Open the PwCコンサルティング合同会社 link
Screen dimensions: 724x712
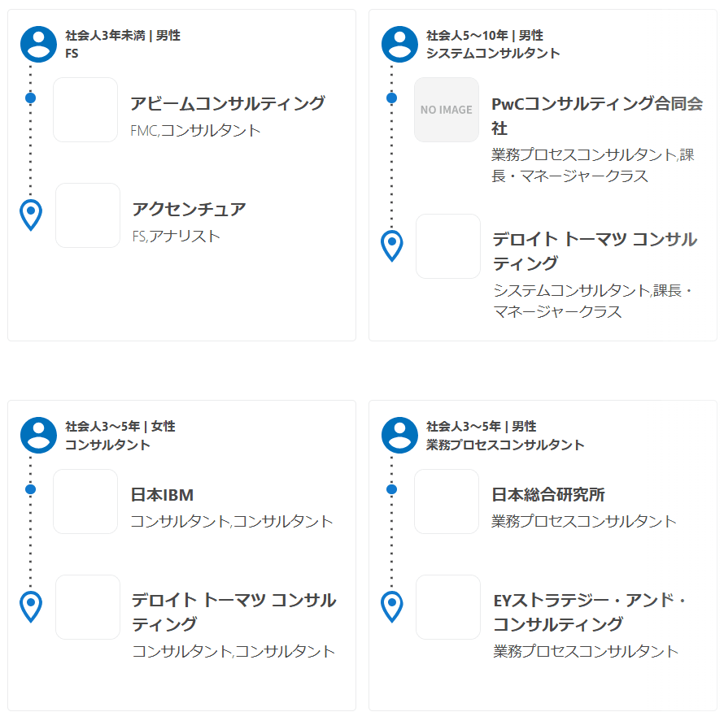click(596, 115)
